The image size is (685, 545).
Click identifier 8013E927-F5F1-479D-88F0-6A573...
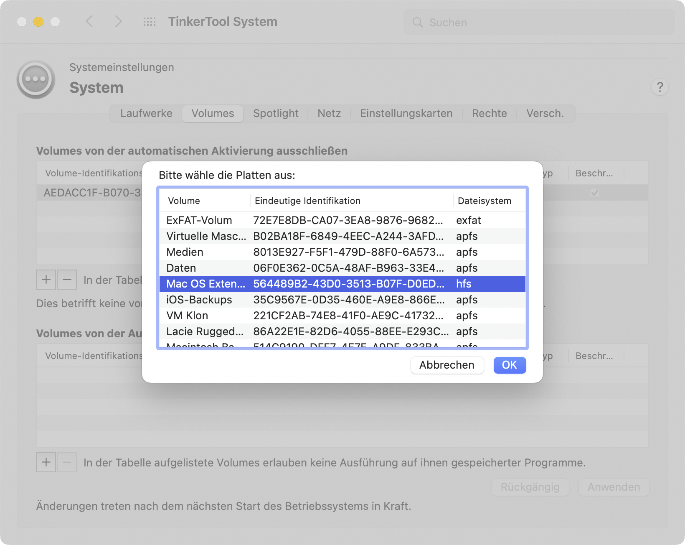(x=348, y=252)
